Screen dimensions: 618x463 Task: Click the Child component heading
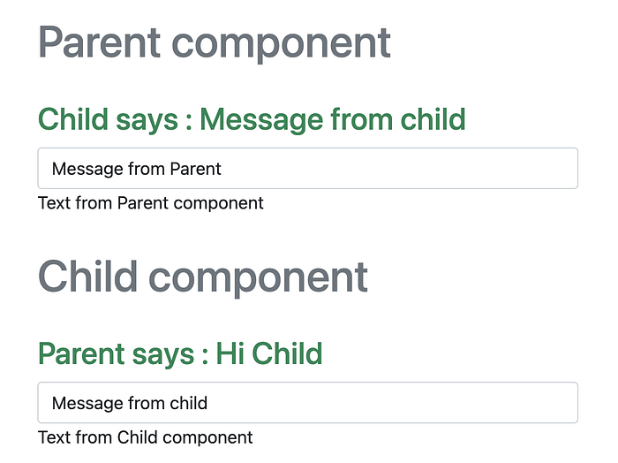pyautogui.click(x=203, y=277)
